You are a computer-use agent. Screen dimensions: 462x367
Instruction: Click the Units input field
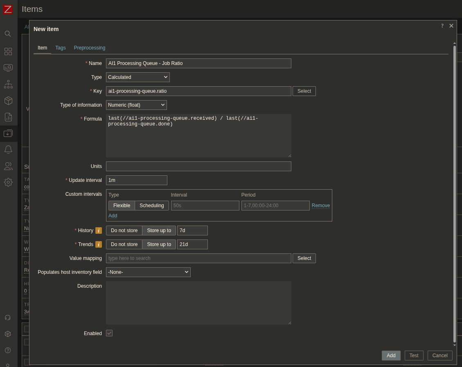pos(198,166)
